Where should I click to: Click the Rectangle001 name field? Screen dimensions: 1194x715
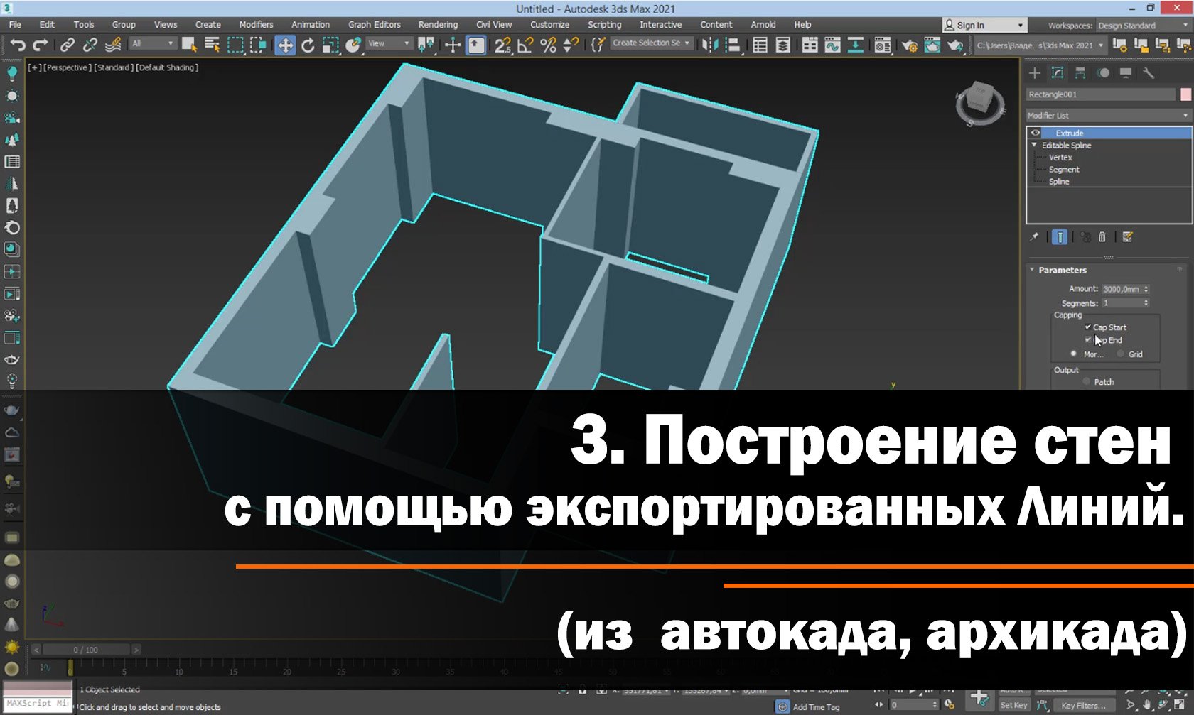click(1102, 94)
